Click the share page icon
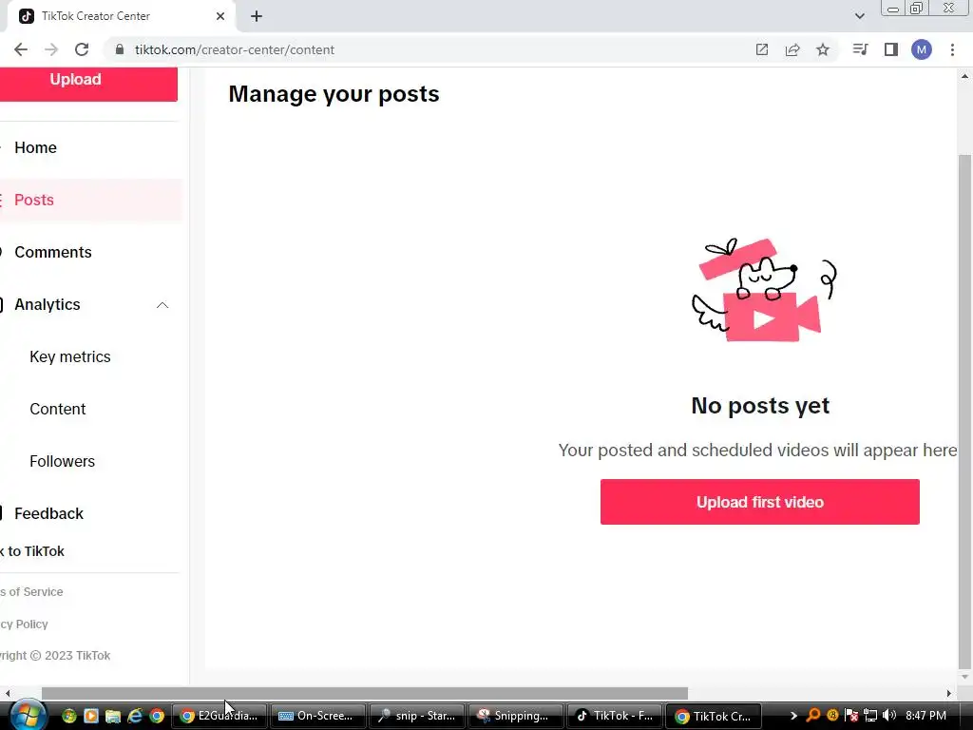 tap(792, 49)
